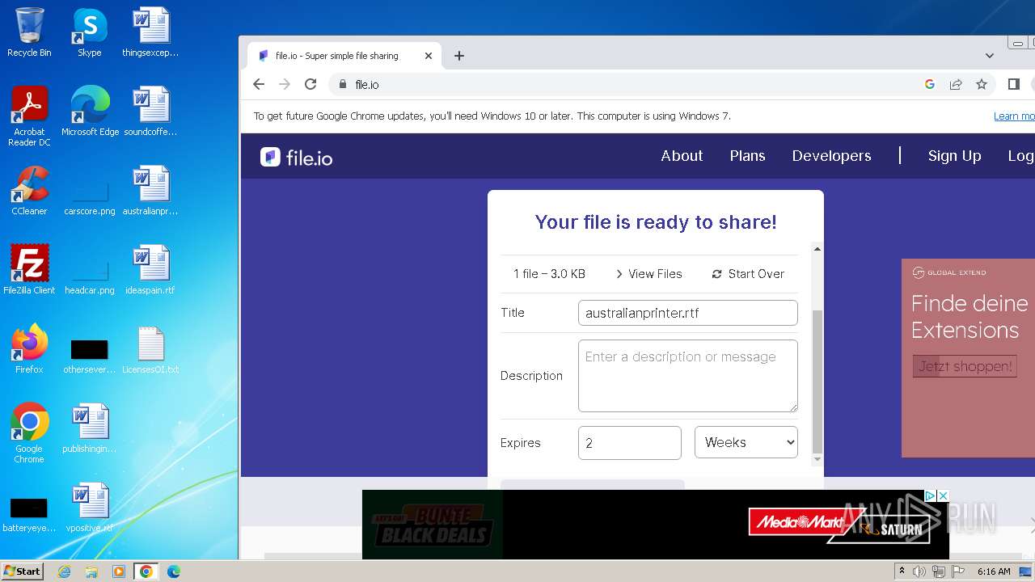Open the Skype desktop shortcut
Screen dimensions: 1035x582
(x=89, y=32)
